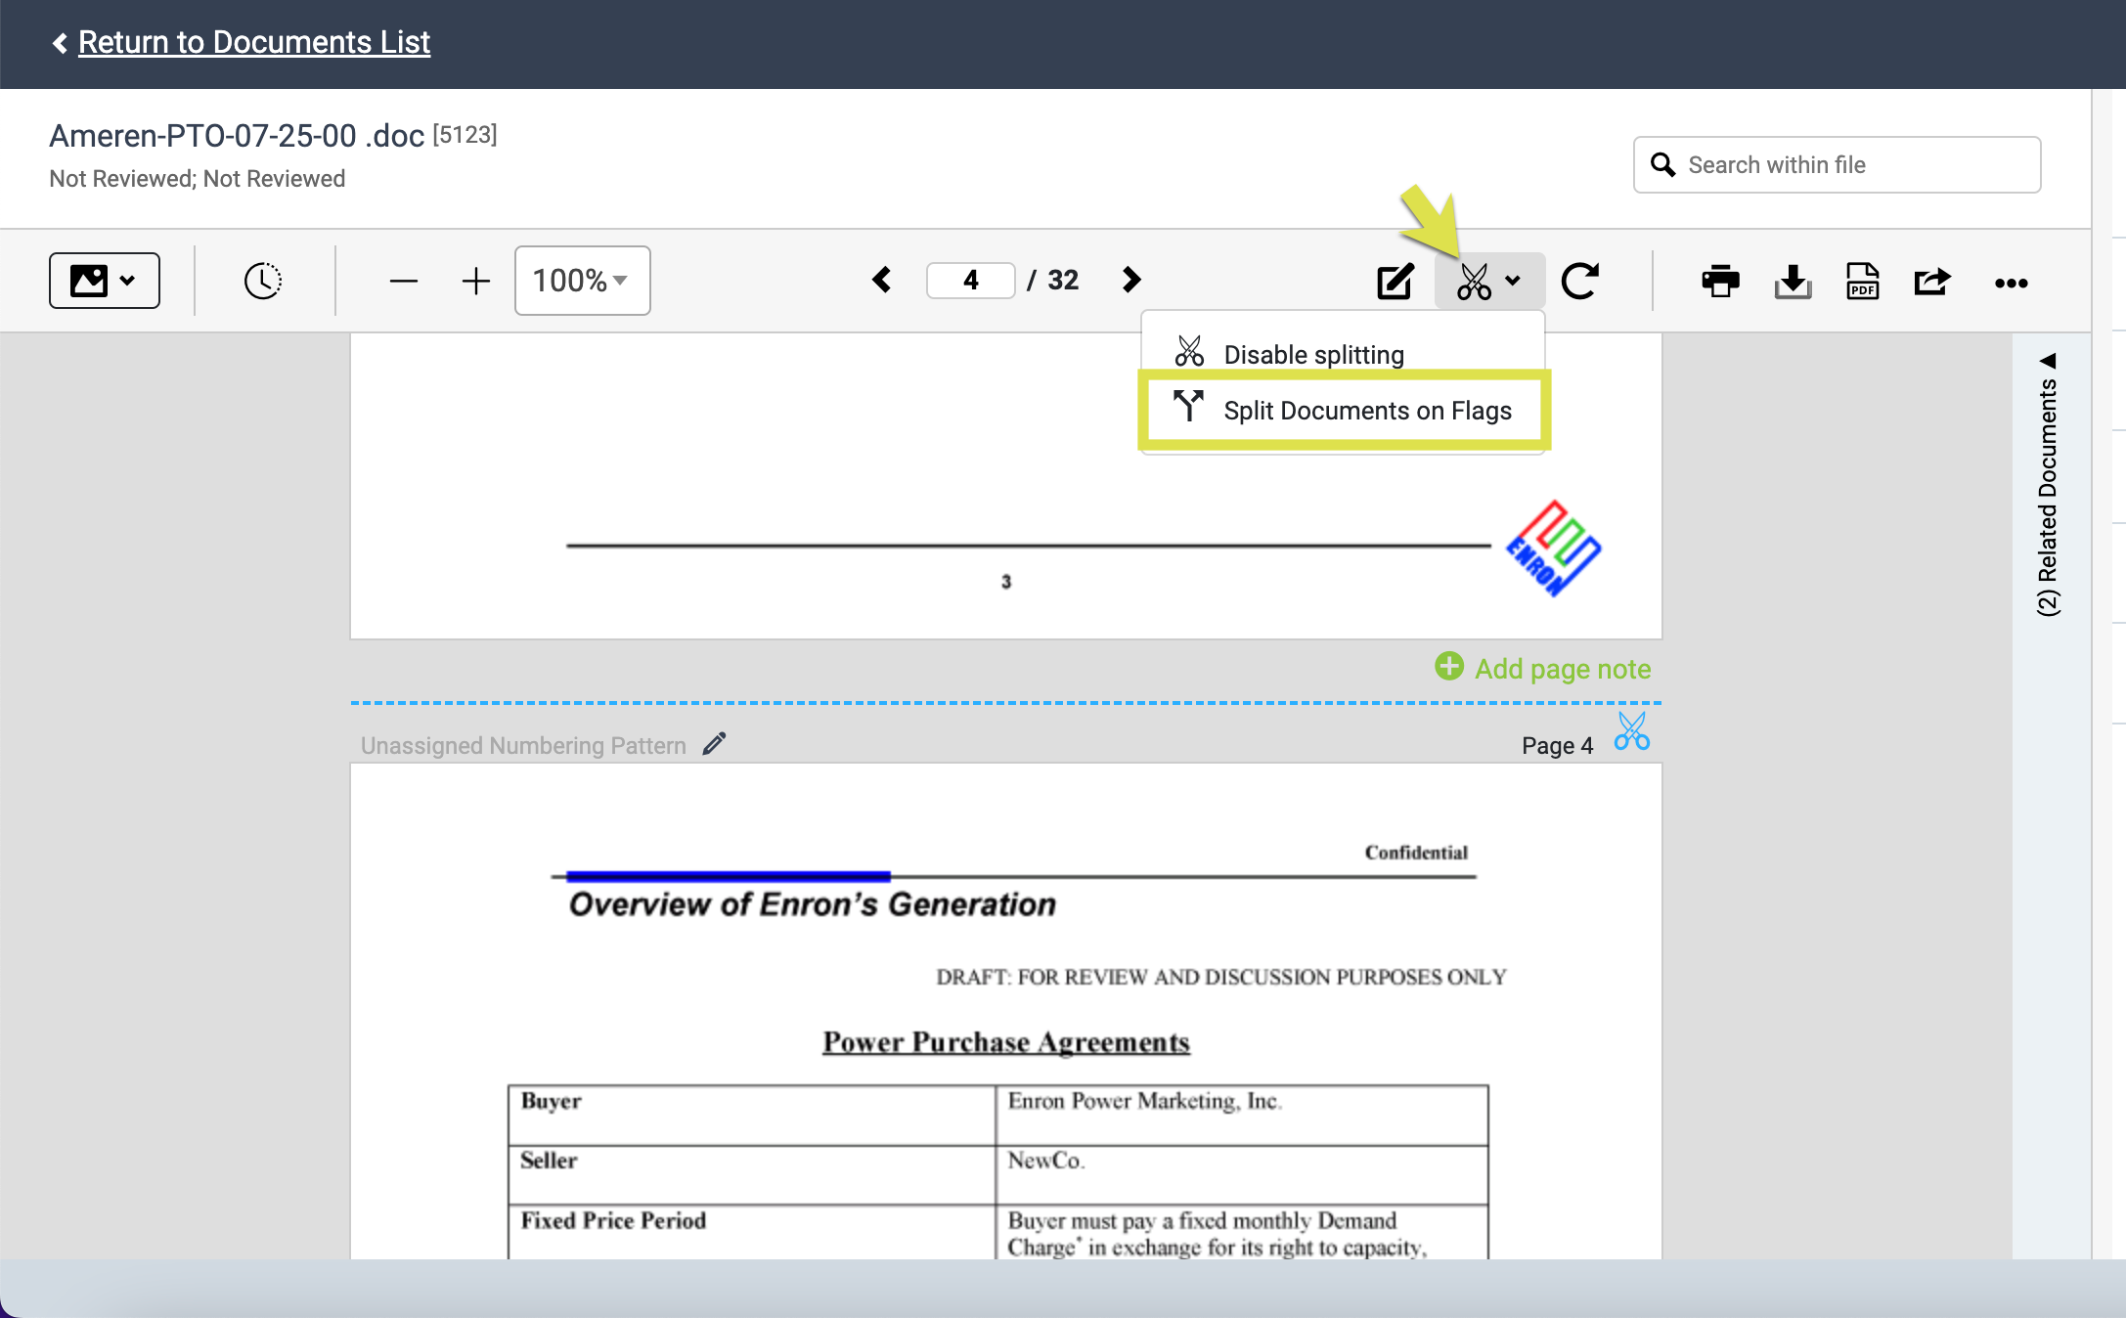Click the Overview of Enron's Generation heading
This screenshot has height=1318, width=2126.
click(812, 904)
